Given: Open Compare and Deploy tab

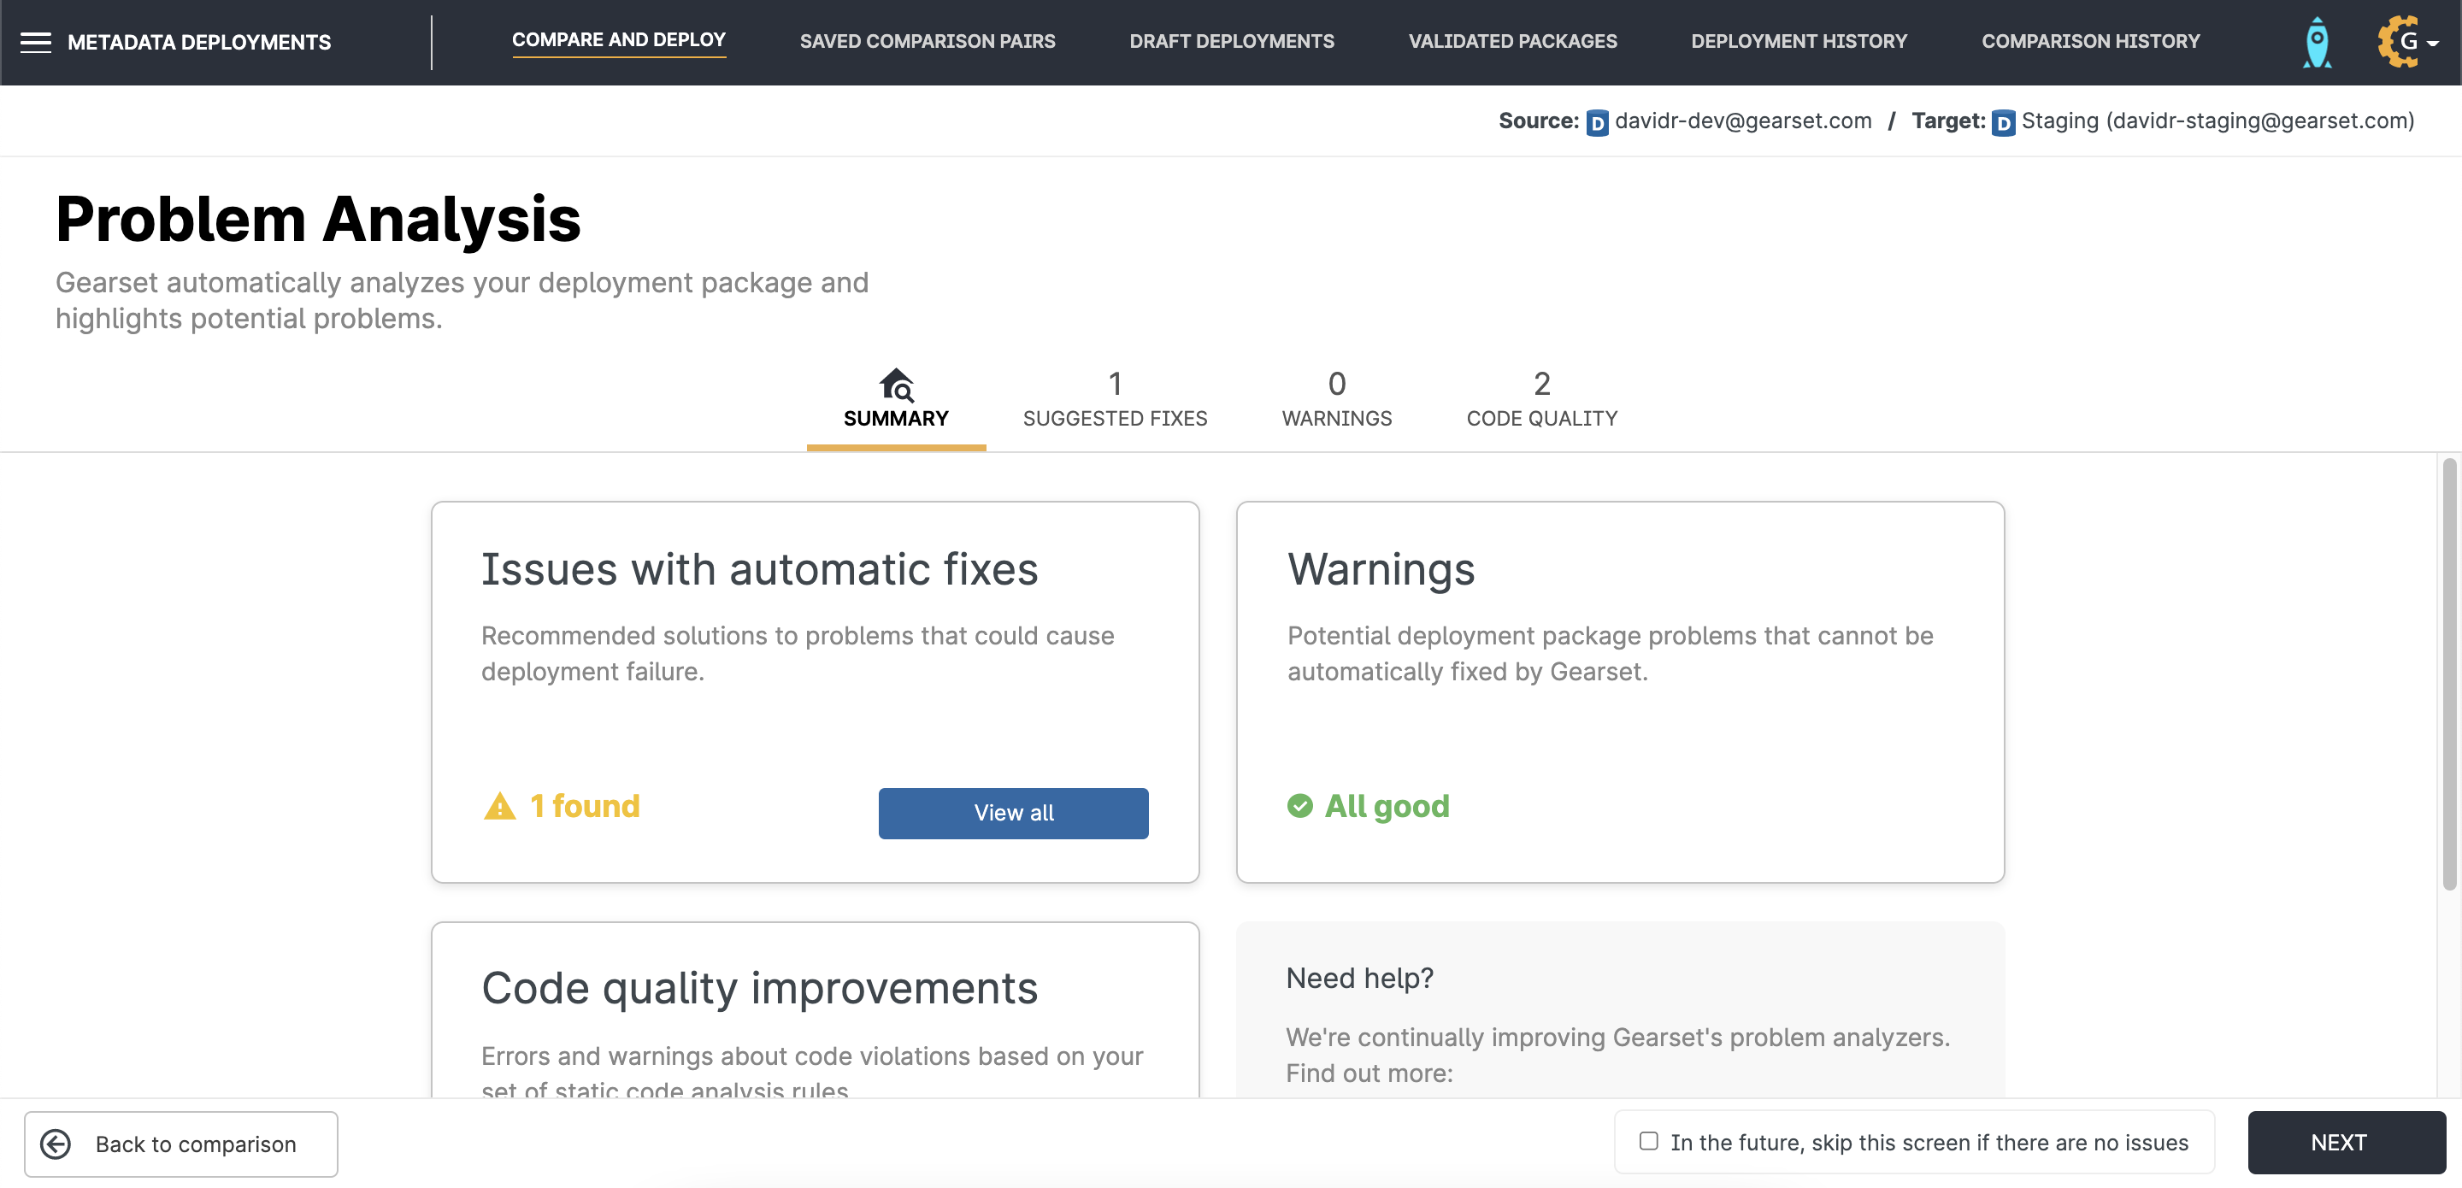Looking at the screenshot, I should click(618, 40).
